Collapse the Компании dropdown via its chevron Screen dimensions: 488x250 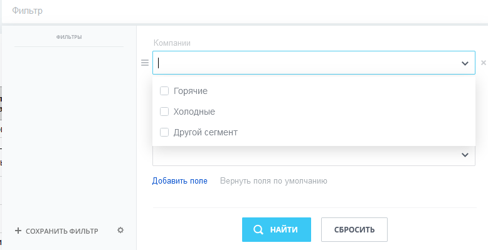click(x=465, y=63)
